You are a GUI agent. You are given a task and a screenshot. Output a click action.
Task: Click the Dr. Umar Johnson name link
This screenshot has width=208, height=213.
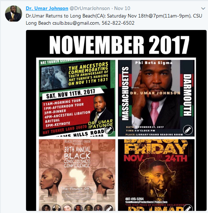click(x=47, y=9)
